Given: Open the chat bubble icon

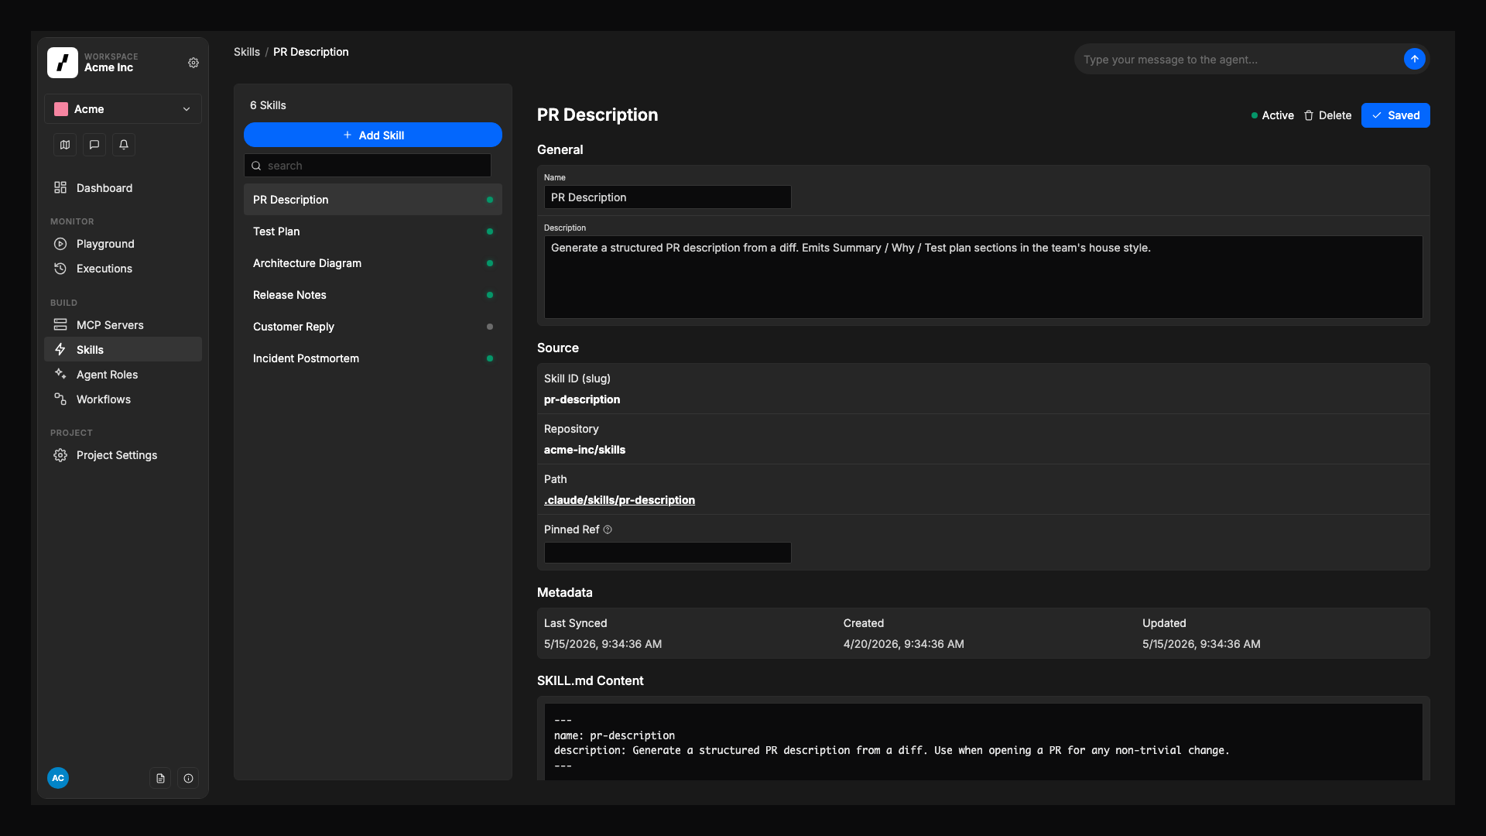Looking at the screenshot, I should click(94, 145).
